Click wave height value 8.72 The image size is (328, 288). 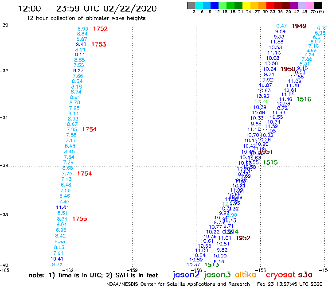click(x=57, y=265)
